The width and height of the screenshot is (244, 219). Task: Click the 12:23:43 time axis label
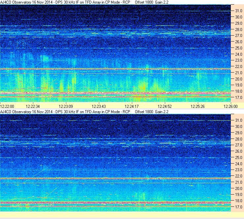click(99, 107)
